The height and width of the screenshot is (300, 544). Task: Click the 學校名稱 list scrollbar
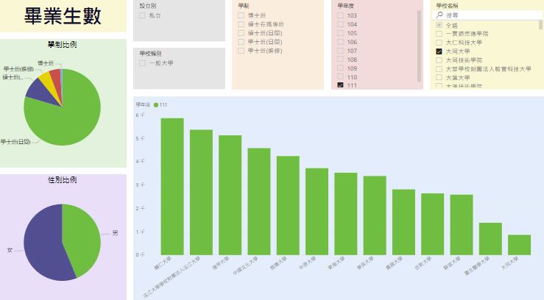540,24
